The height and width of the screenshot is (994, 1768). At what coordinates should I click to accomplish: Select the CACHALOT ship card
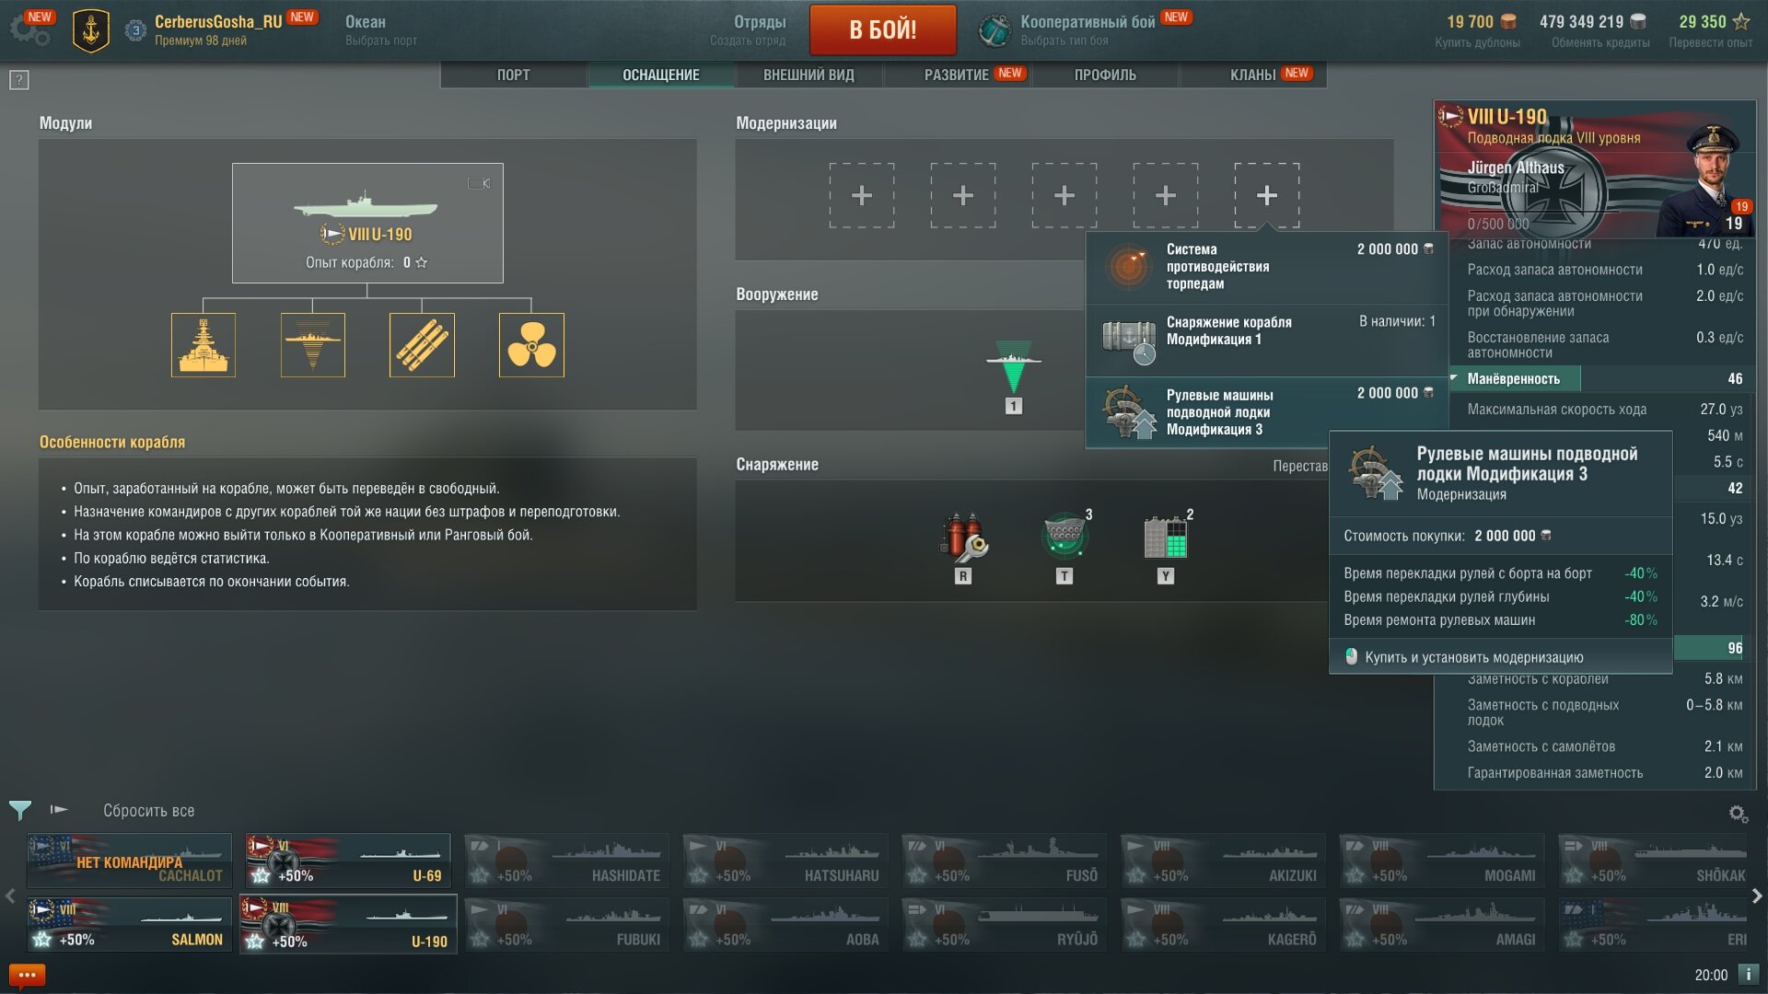click(x=129, y=860)
